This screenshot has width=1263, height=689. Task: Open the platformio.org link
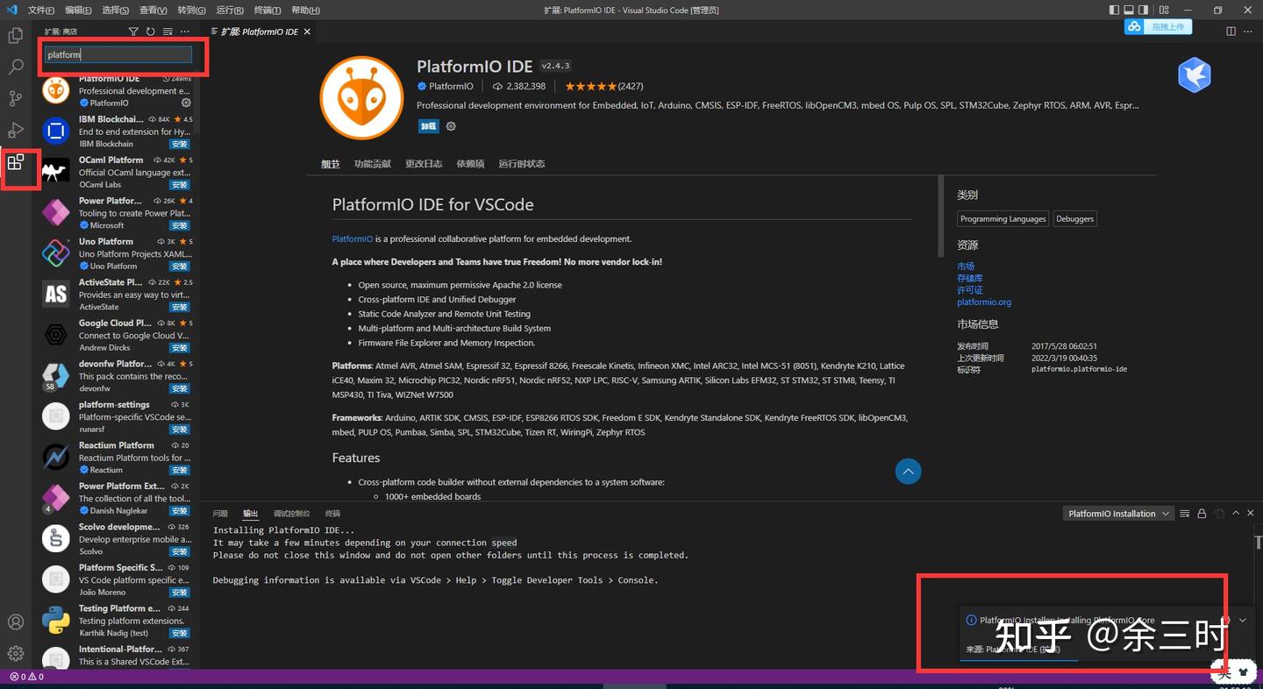pyautogui.click(x=984, y=302)
